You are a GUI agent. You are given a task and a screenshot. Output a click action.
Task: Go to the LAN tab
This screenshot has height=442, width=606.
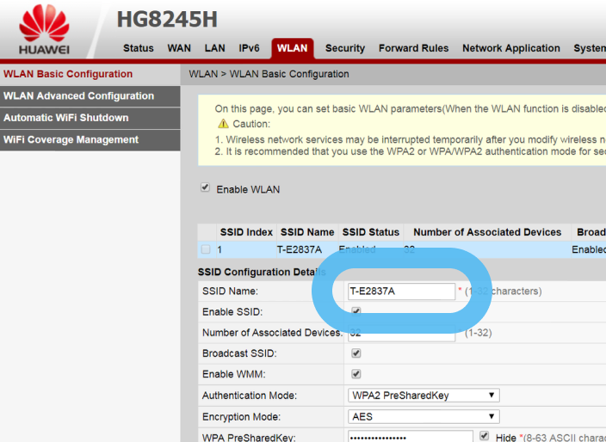[x=215, y=48]
